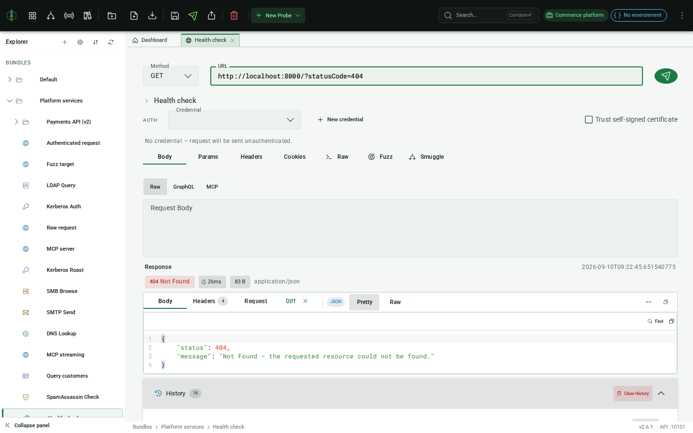Click the import download icon in toolbar
Image resolution: width=693 pixels, height=433 pixels.
152,15
